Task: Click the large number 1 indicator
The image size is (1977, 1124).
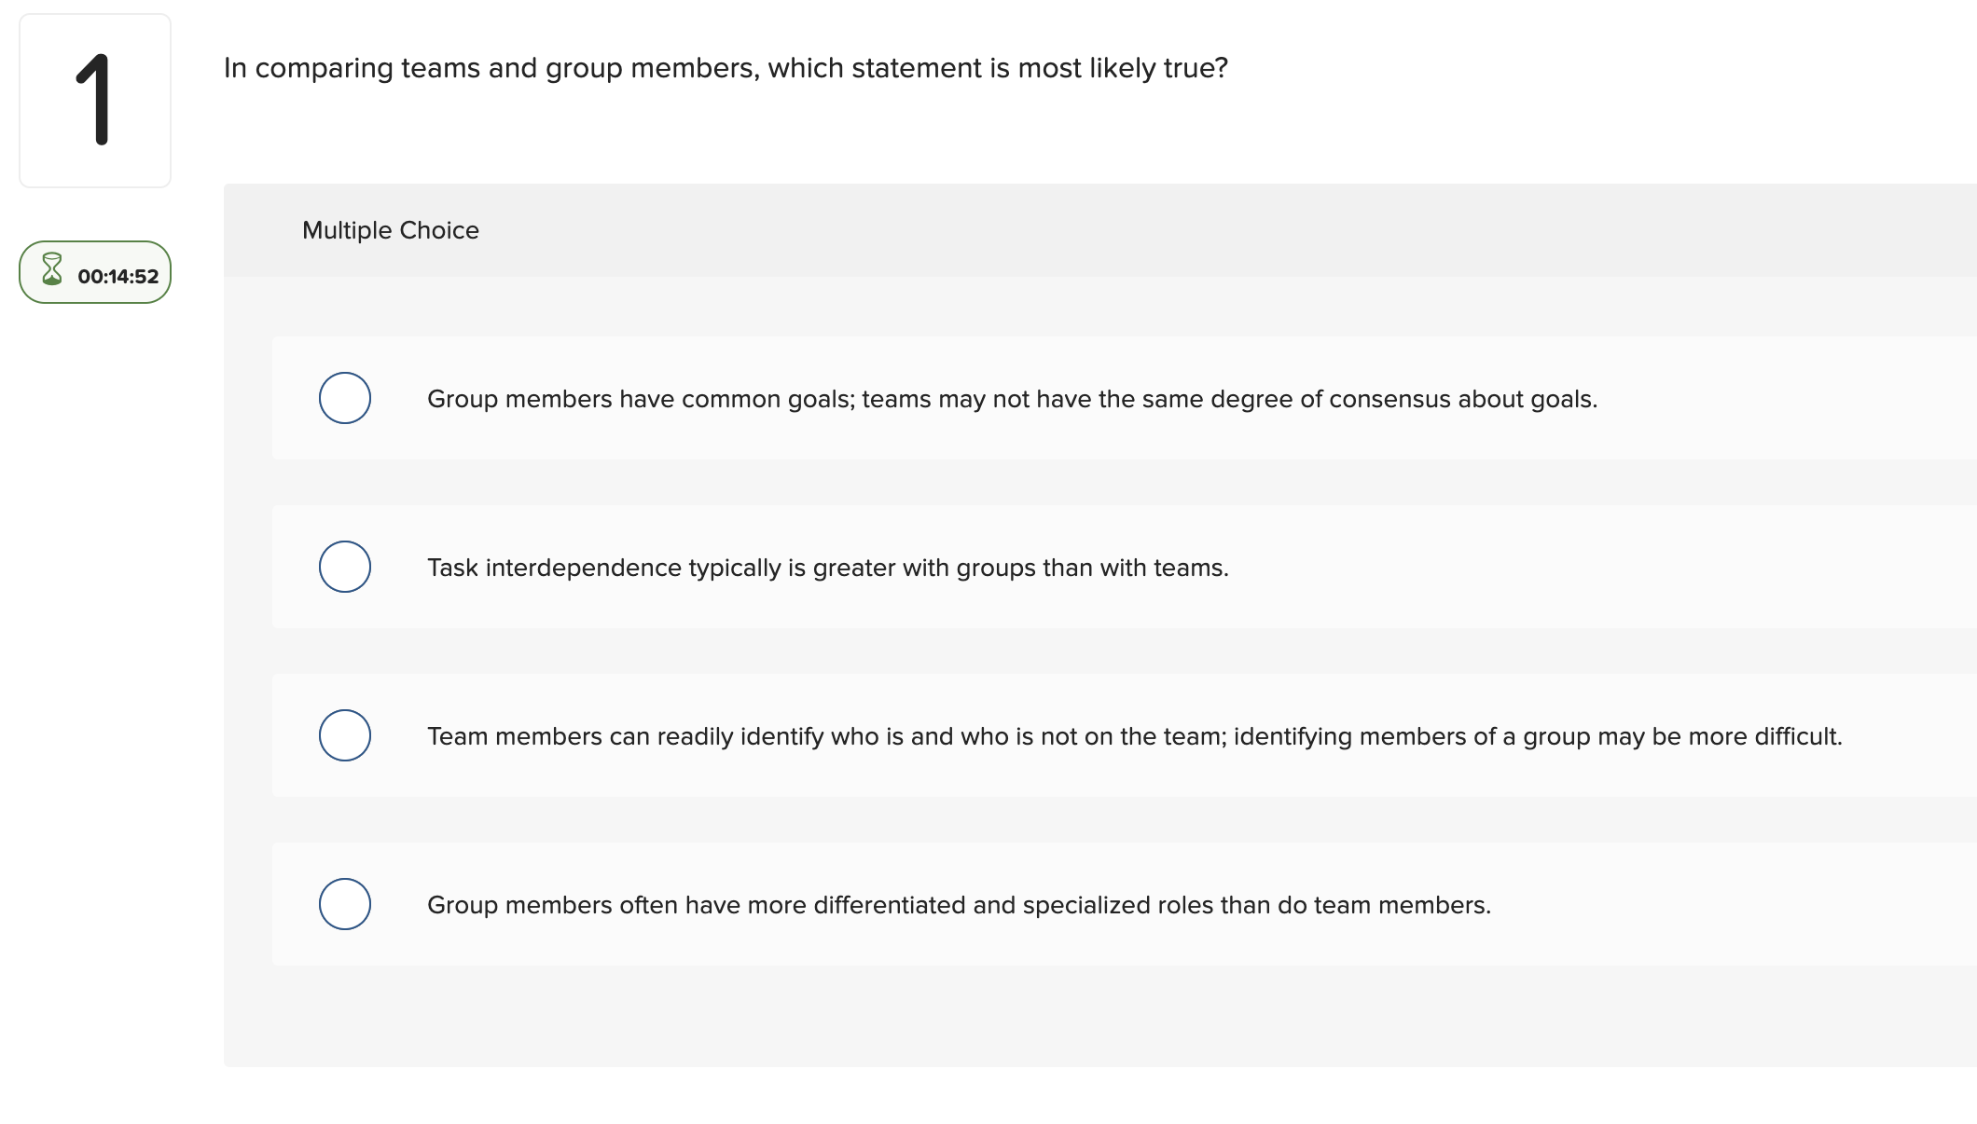Action: (x=95, y=97)
